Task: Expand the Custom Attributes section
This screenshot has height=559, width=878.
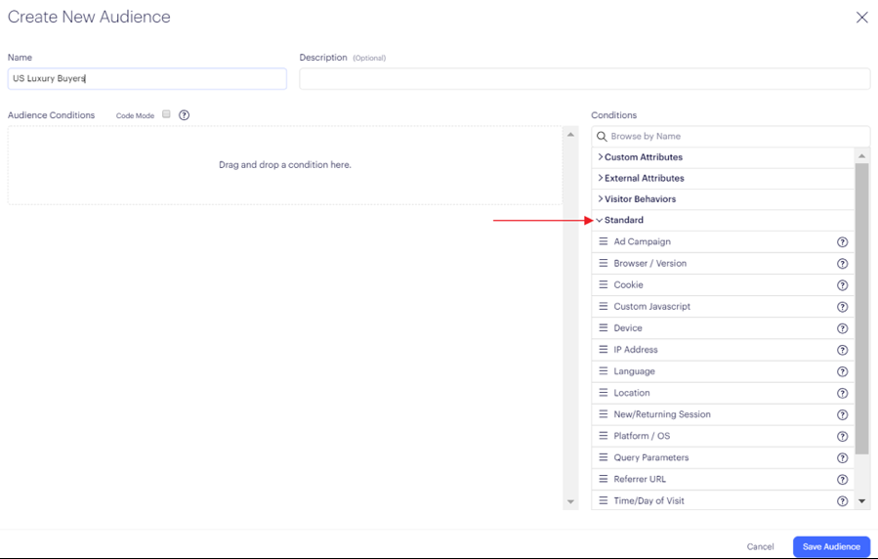Action: click(643, 157)
